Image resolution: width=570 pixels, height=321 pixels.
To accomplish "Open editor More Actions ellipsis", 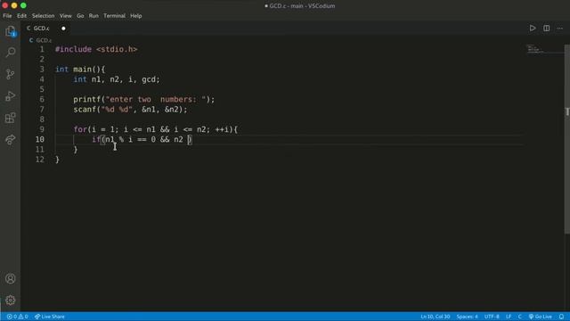I will 560,28.
